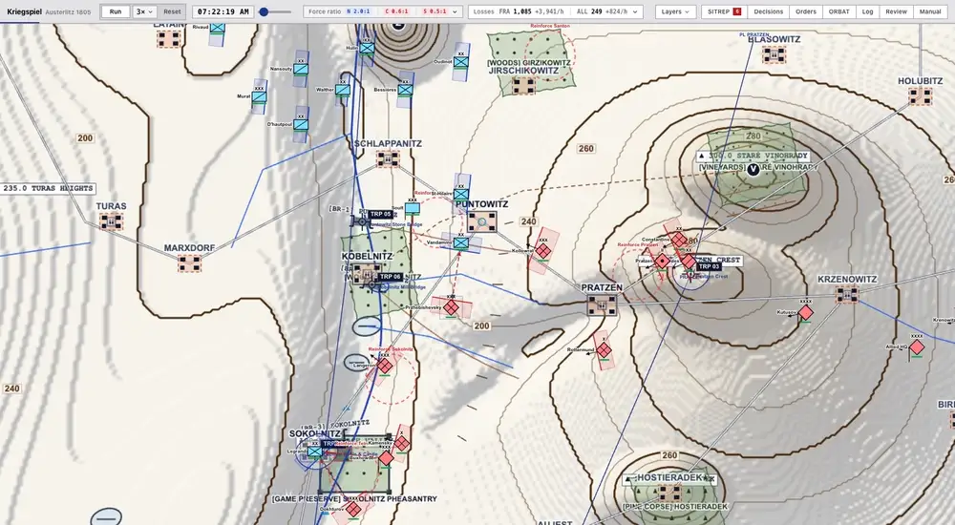This screenshot has height=525, width=955.
Task: Open the Layers dropdown menu
Action: click(675, 11)
